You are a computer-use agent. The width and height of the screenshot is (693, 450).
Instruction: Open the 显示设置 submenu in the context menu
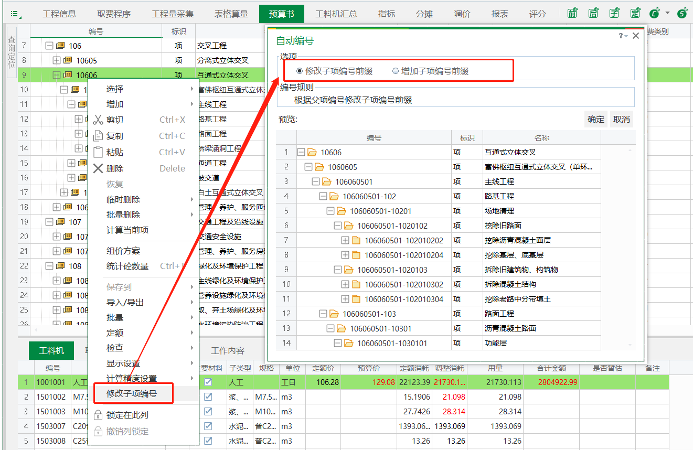click(123, 363)
